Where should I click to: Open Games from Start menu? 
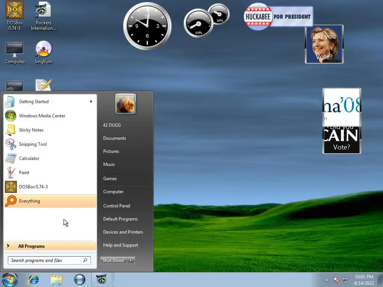pyautogui.click(x=110, y=179)
